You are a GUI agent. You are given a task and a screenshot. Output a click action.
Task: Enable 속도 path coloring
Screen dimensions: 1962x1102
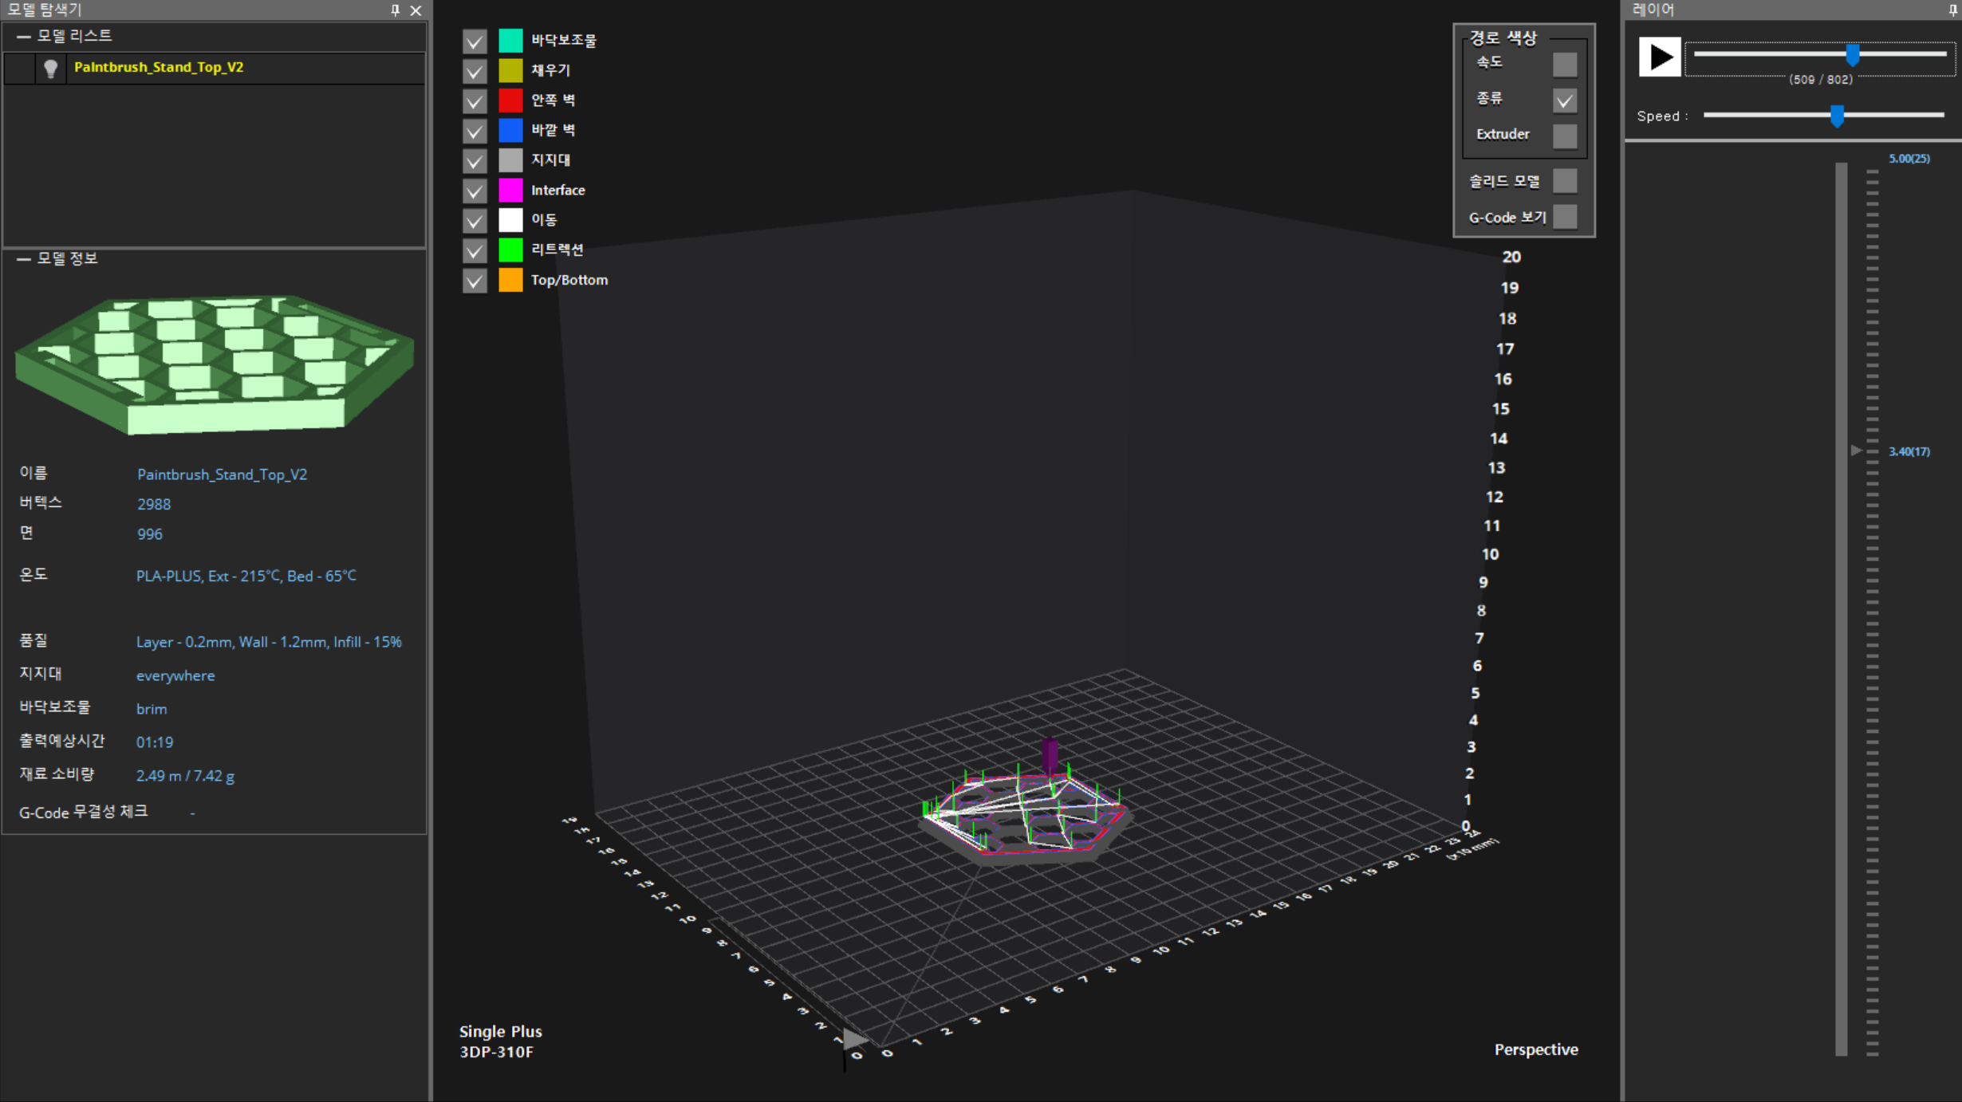point(1565,65)
